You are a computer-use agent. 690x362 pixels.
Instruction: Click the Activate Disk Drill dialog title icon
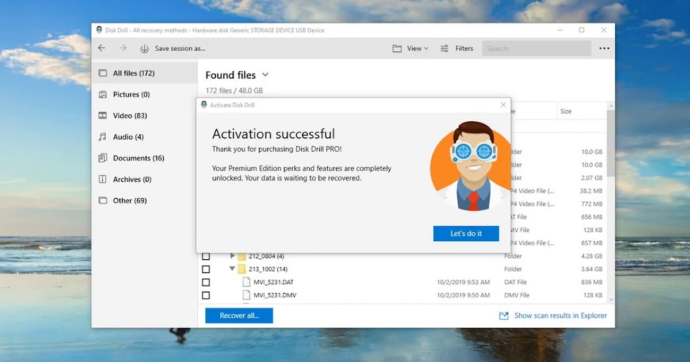(x=204, y=105)
